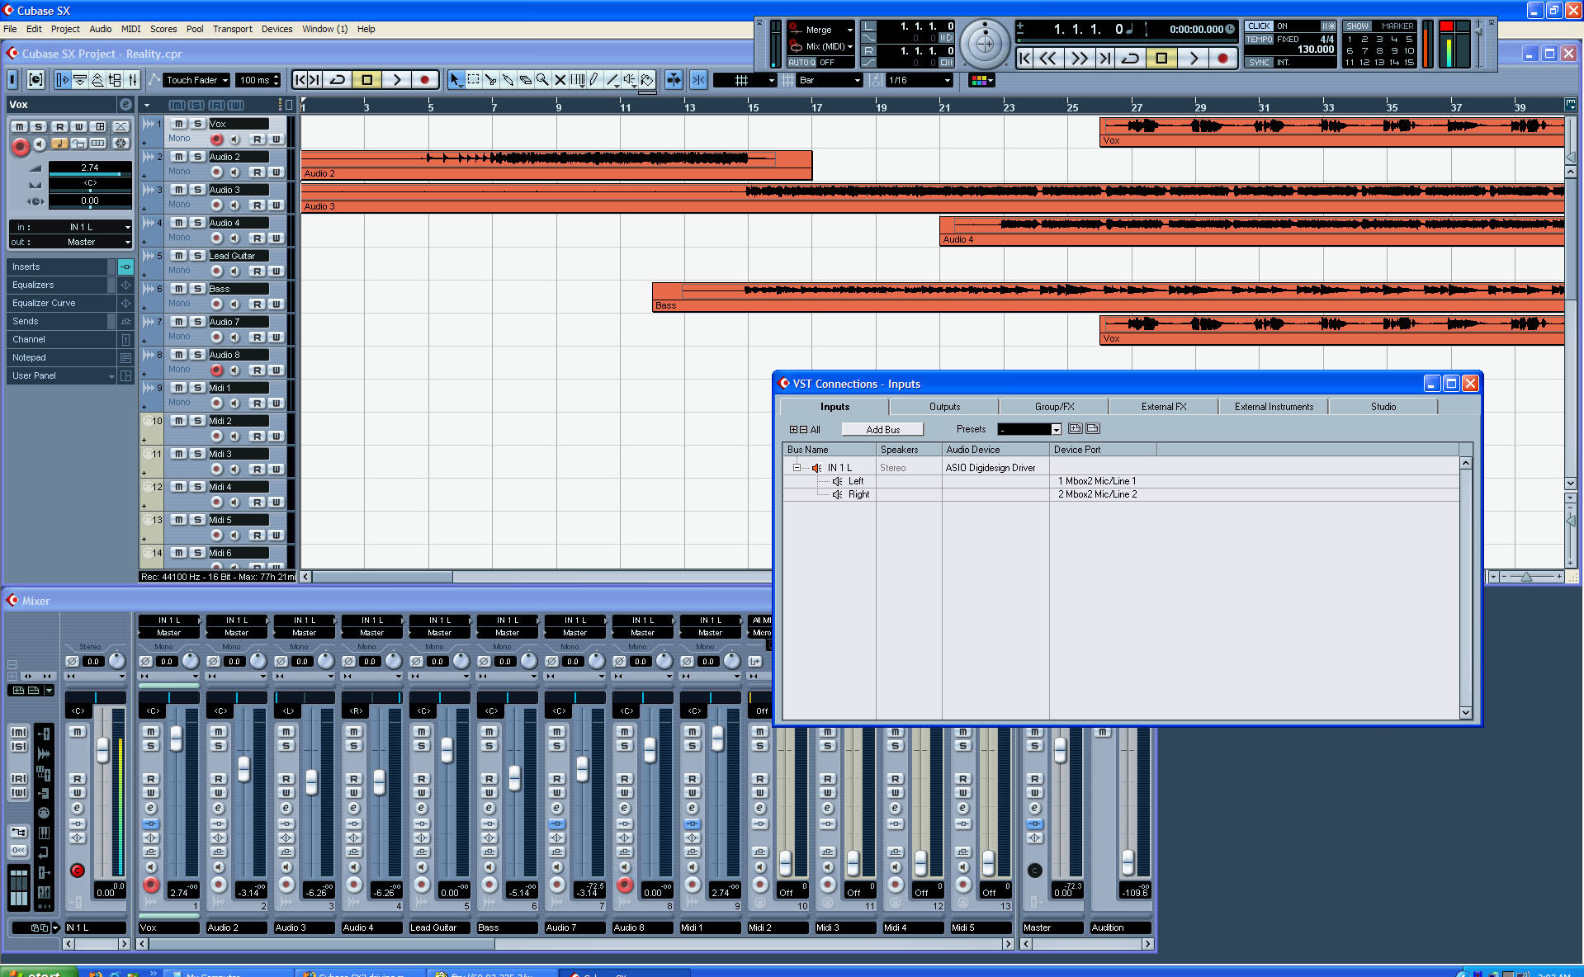Open Edit Channel Settings 'e' in Inspector

click(125, 105)
